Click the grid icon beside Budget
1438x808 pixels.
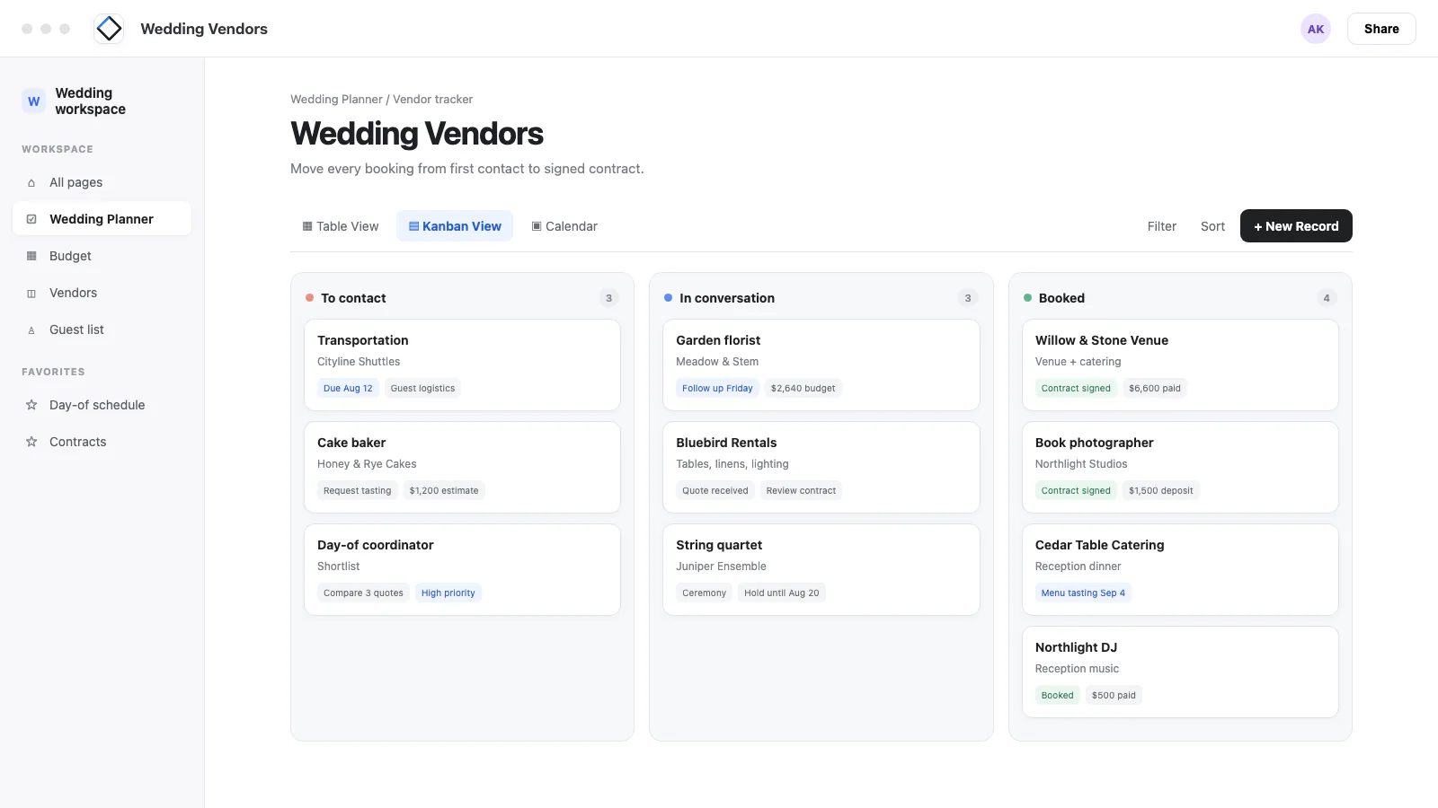pyautogui.click(x=31, y=256)
